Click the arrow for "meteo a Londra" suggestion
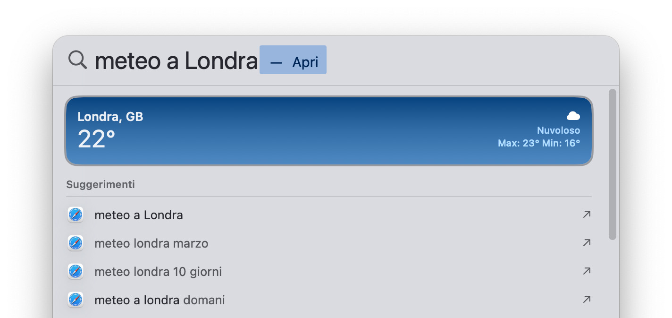 point(587,215)
